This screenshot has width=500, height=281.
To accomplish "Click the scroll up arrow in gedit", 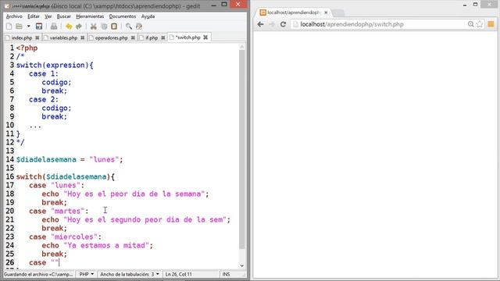I will [242, 47].
